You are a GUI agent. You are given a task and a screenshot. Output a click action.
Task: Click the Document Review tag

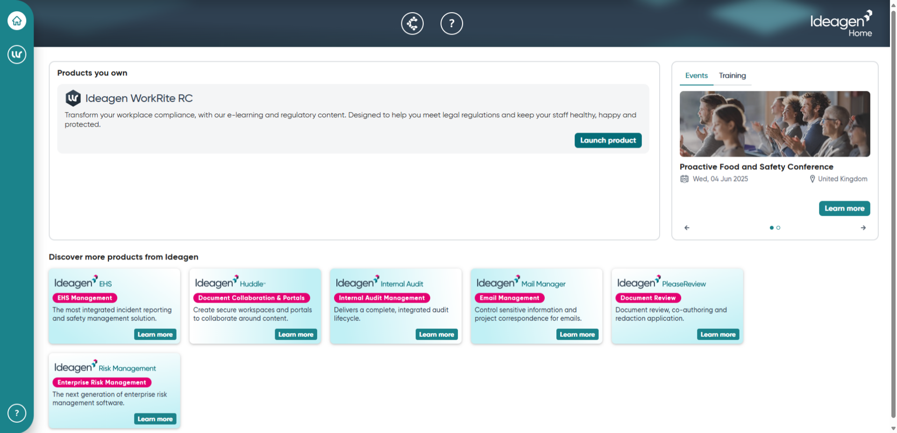pos(648,298)
